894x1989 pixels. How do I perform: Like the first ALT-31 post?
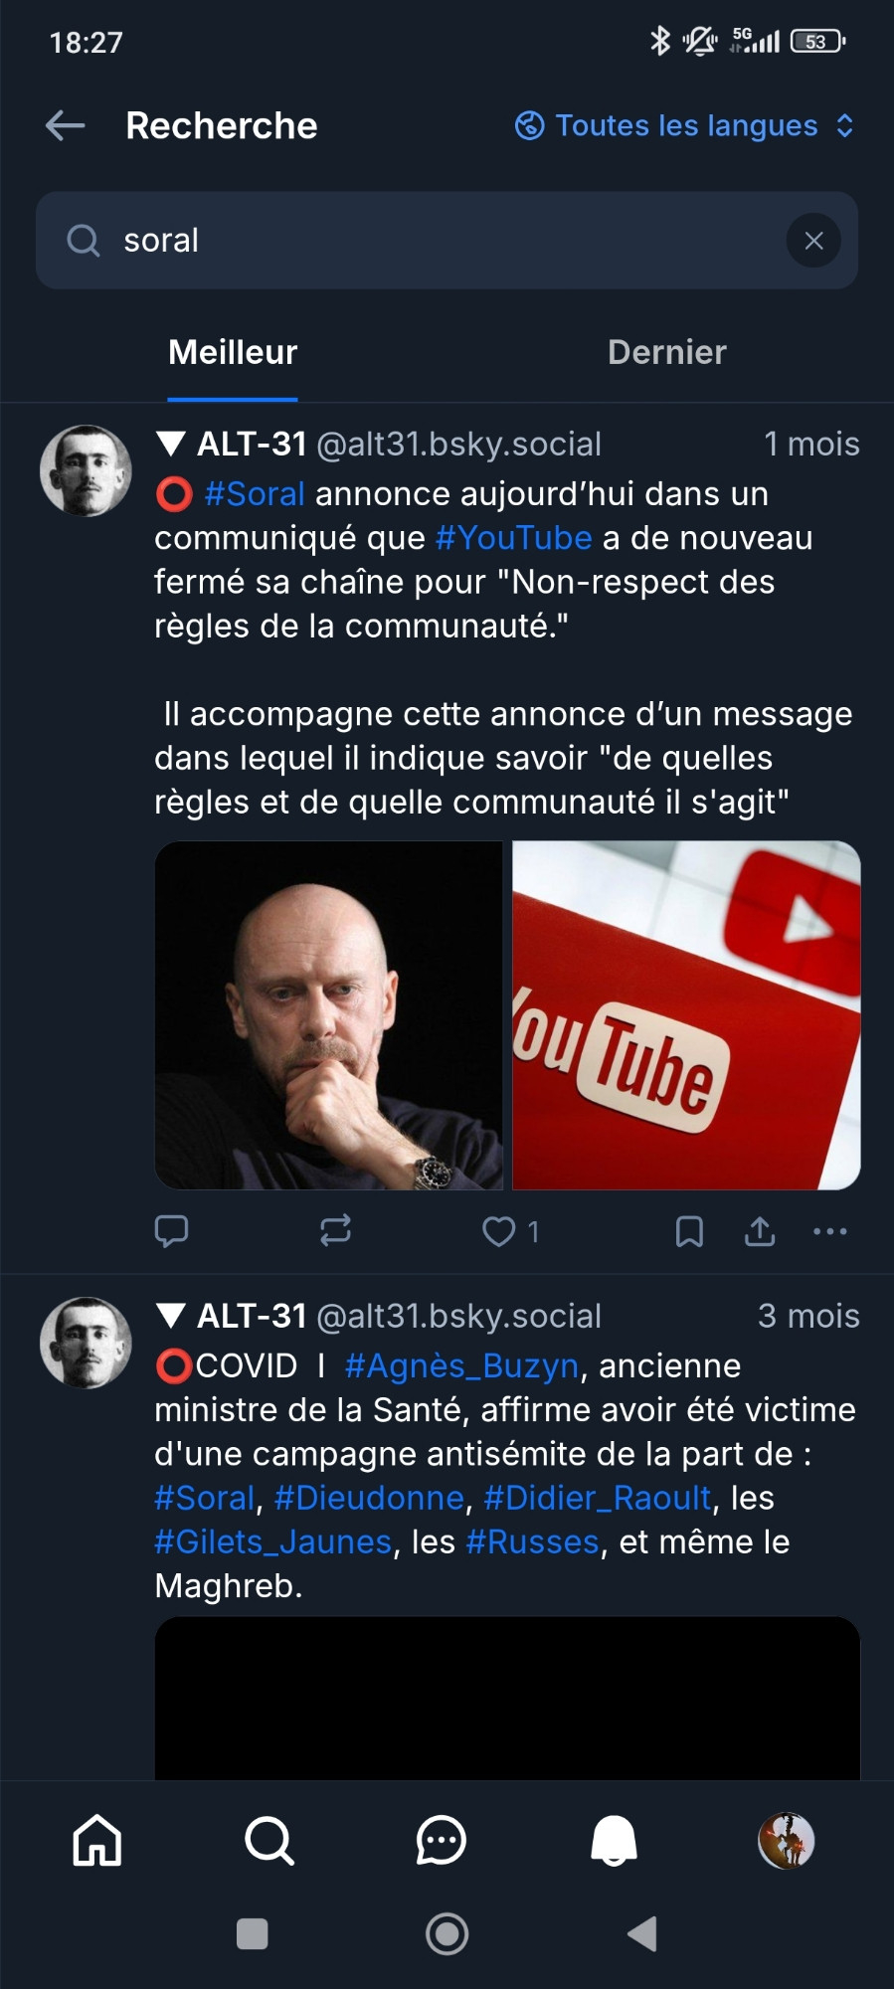(x=499, y=1231)
